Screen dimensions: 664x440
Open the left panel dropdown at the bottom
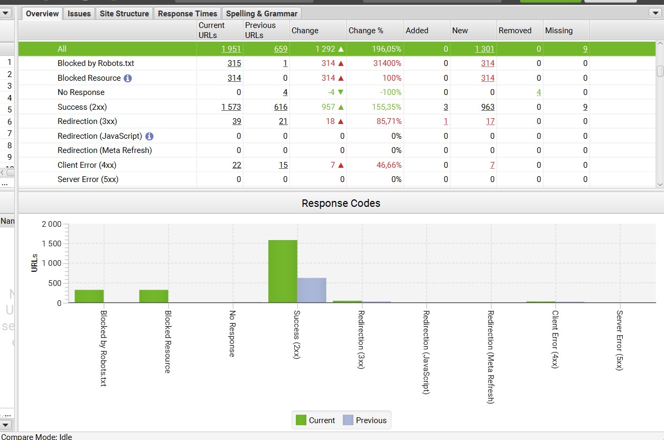pos(6,424)
